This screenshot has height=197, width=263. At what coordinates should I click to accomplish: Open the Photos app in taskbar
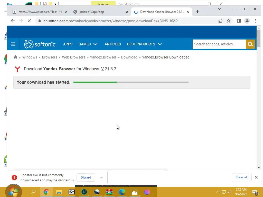coord(135,192)
